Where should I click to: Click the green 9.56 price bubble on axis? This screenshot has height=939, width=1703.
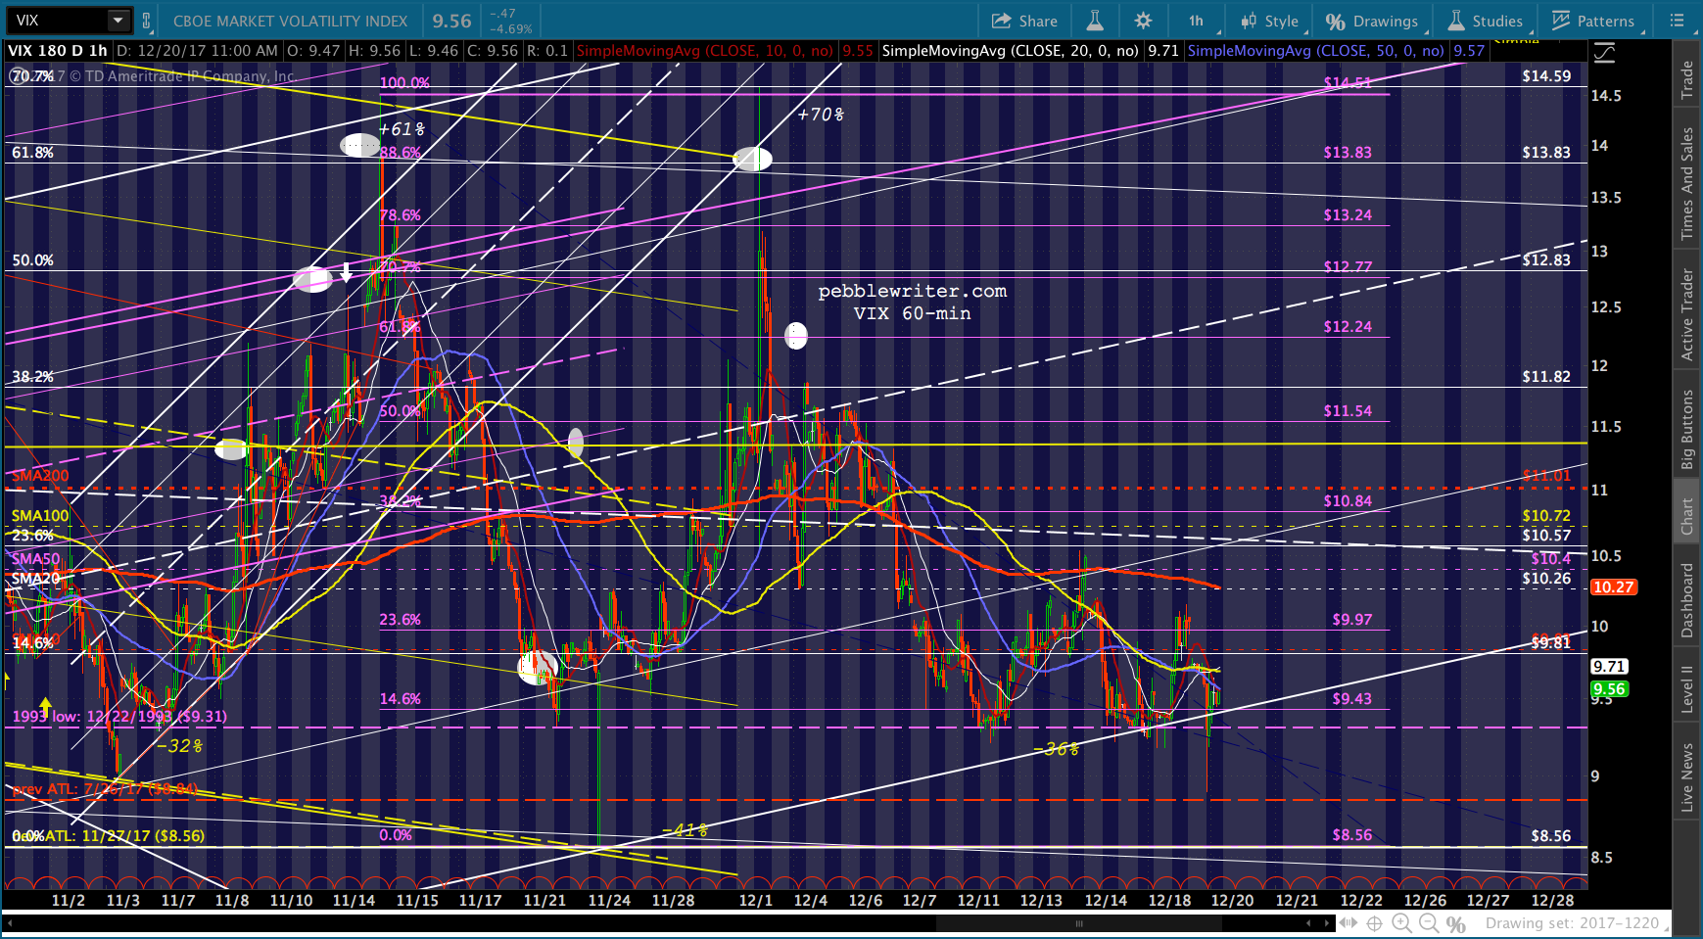[x=1609, y=689]
